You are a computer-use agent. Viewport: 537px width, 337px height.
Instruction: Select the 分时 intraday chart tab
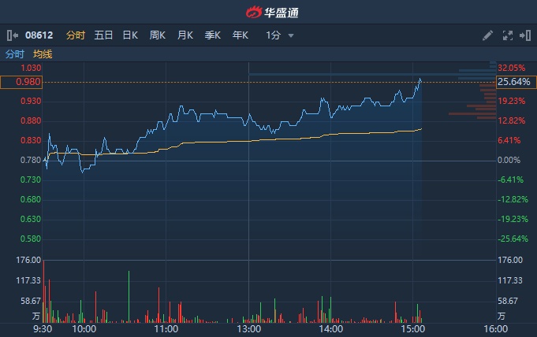coord(76,35)
